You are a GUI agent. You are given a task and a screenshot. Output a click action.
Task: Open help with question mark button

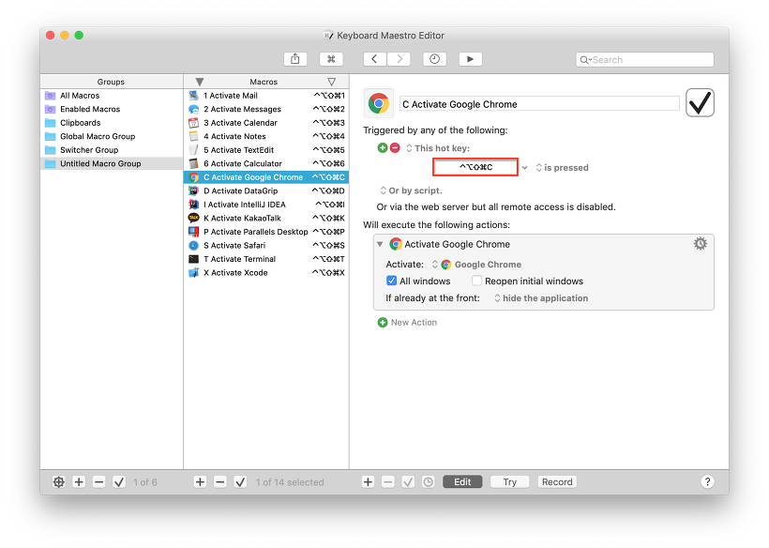[707, 481]
